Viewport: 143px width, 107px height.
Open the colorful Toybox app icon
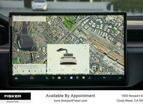point(77,78)
